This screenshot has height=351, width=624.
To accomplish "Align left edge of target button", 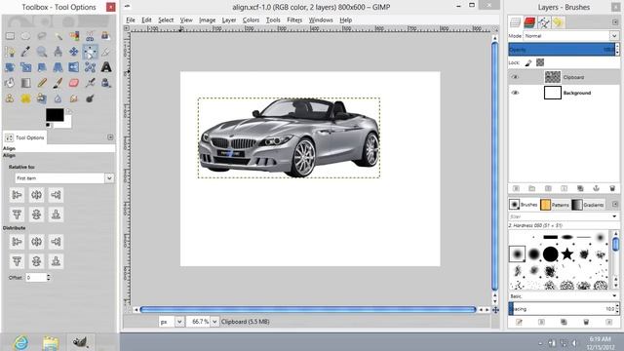I will (x=17, y=195).
